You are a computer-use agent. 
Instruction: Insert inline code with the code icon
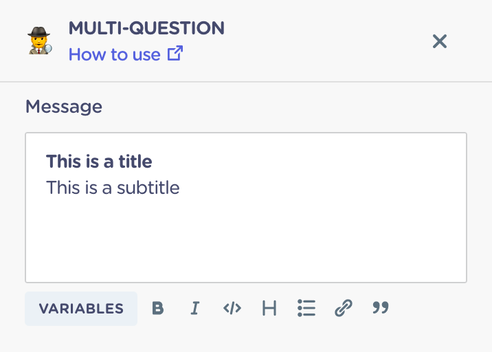coord(232,308)
